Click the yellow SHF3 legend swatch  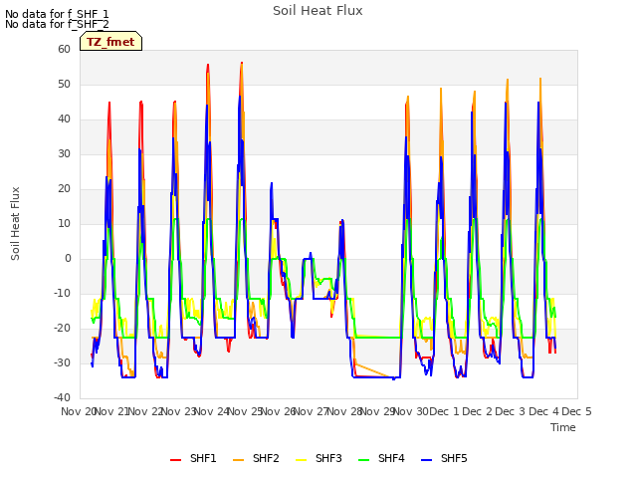tap(301, 459)
